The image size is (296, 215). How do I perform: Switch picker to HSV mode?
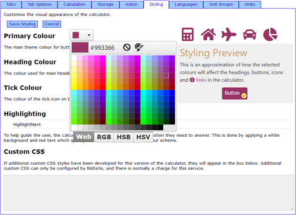click(143, 137)
